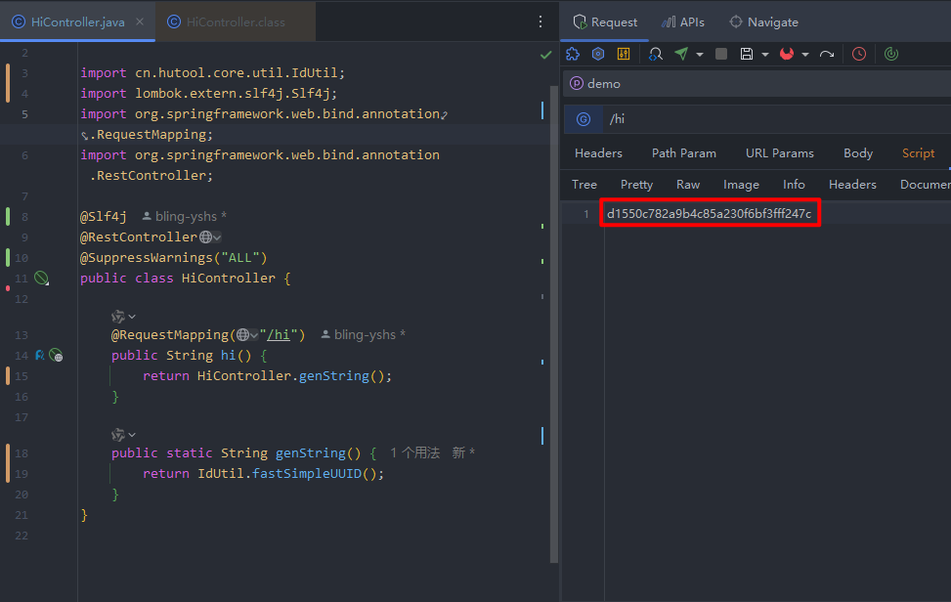This screenshot has width=951, height=602.
Task: Click the /hi URL input field
Action: (776, 119)
